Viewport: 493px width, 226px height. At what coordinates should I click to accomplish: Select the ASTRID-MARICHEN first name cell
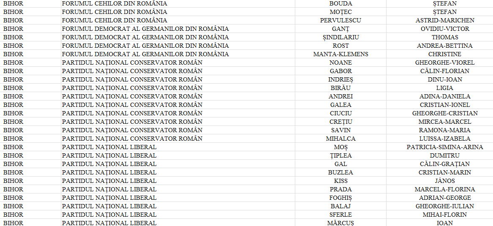445,20
